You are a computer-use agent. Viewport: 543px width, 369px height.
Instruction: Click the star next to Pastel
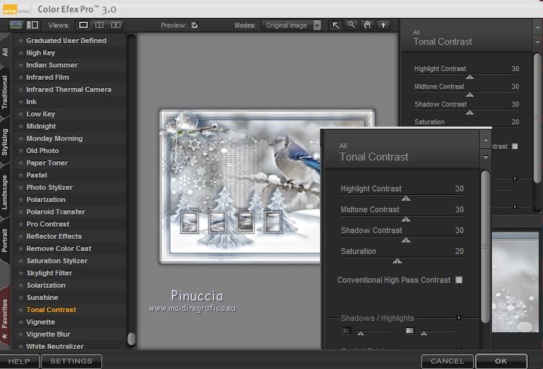[x=21, y=175]
